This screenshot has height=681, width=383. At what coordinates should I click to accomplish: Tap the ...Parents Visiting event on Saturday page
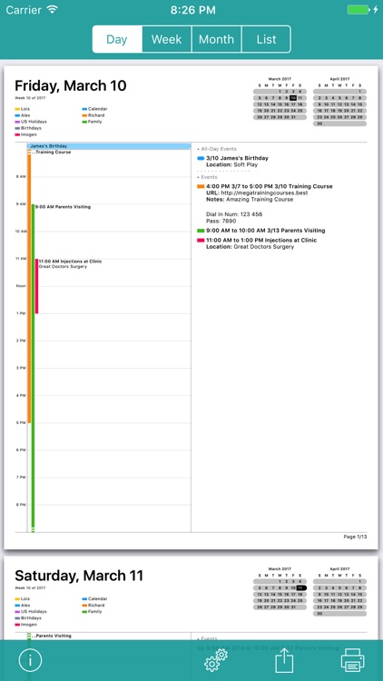(51, 636)
